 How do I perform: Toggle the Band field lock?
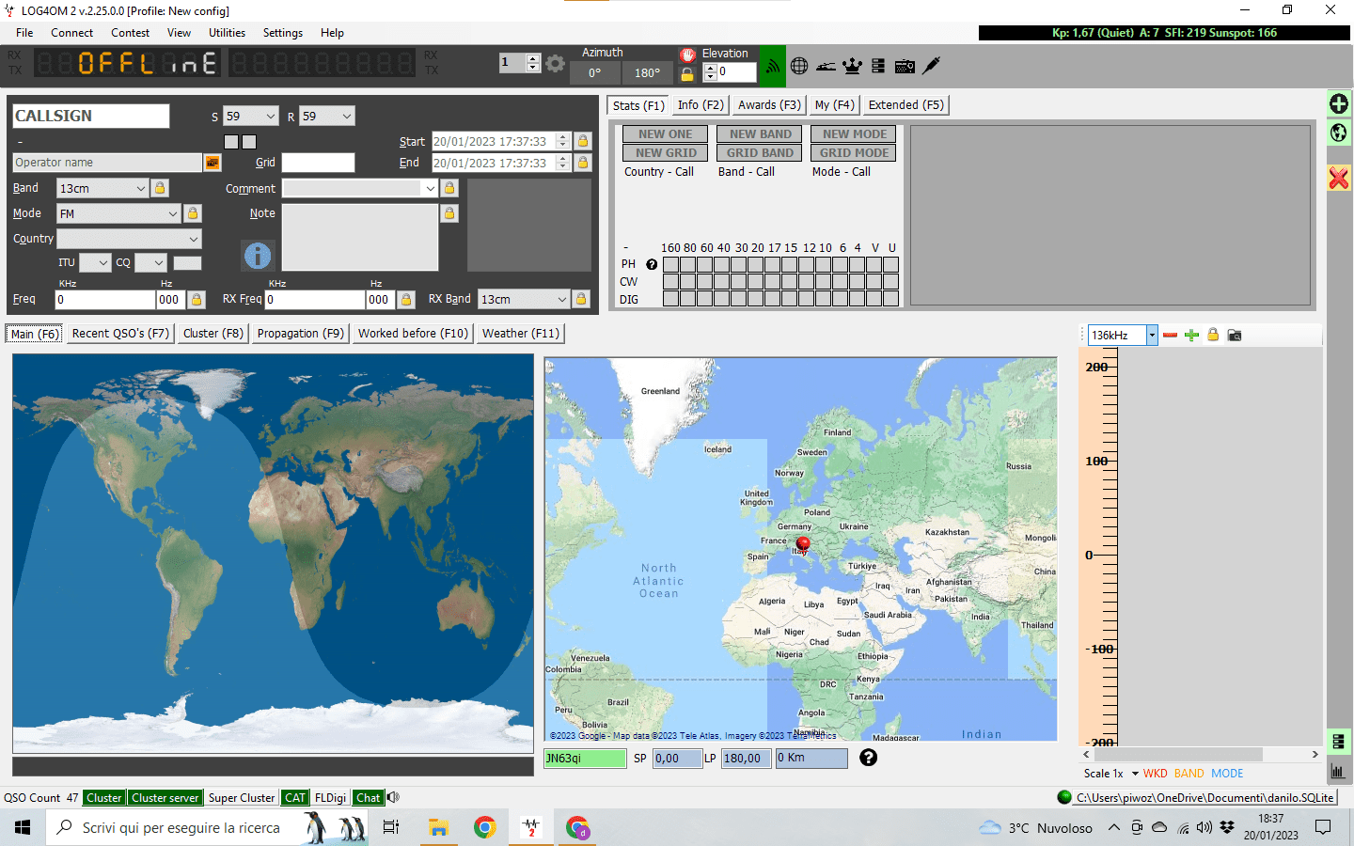coord(160,188)
